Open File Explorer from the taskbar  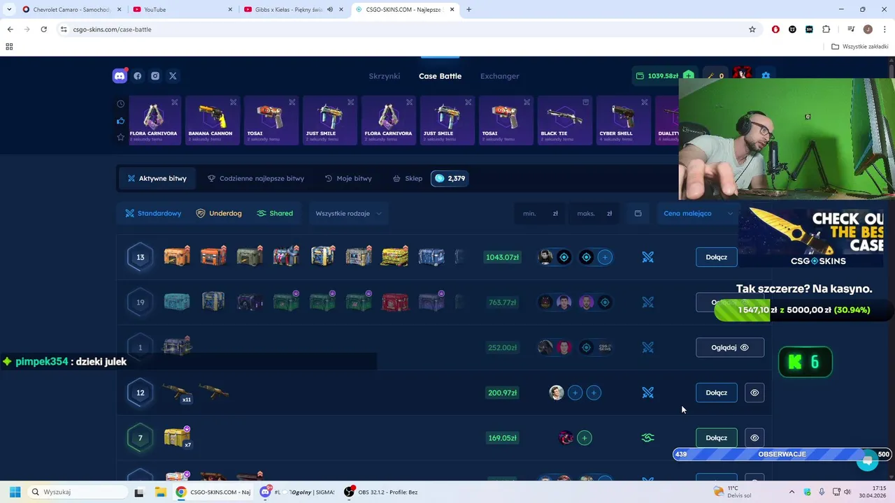pos(161,492)
